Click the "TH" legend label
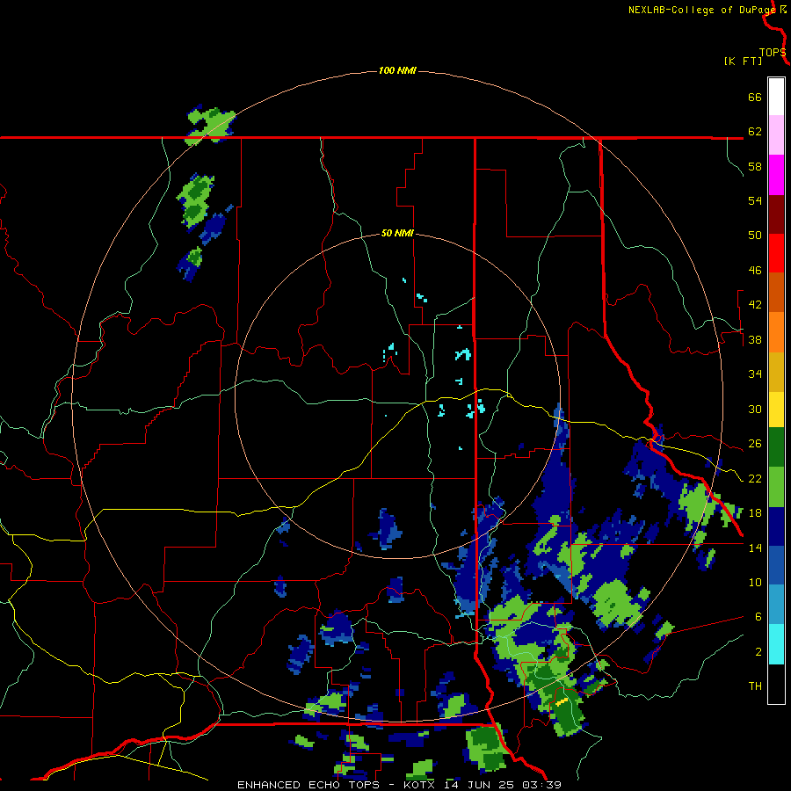Viewport: 791px width, 791px height. [x=755, y=686]
